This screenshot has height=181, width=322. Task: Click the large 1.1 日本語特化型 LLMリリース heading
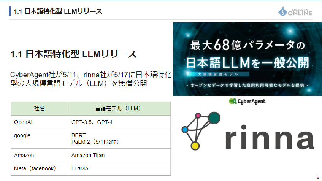73,54
